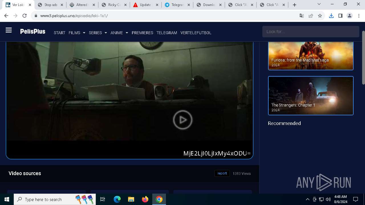Expand the FILMS dropdown
This screenshot has width=365, height=205.
tap(77, 33)
